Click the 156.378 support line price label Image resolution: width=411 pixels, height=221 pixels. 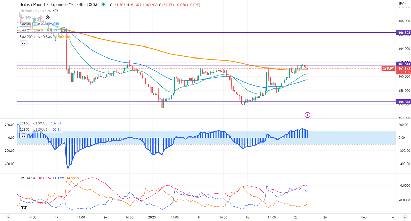tap(404, 102)
